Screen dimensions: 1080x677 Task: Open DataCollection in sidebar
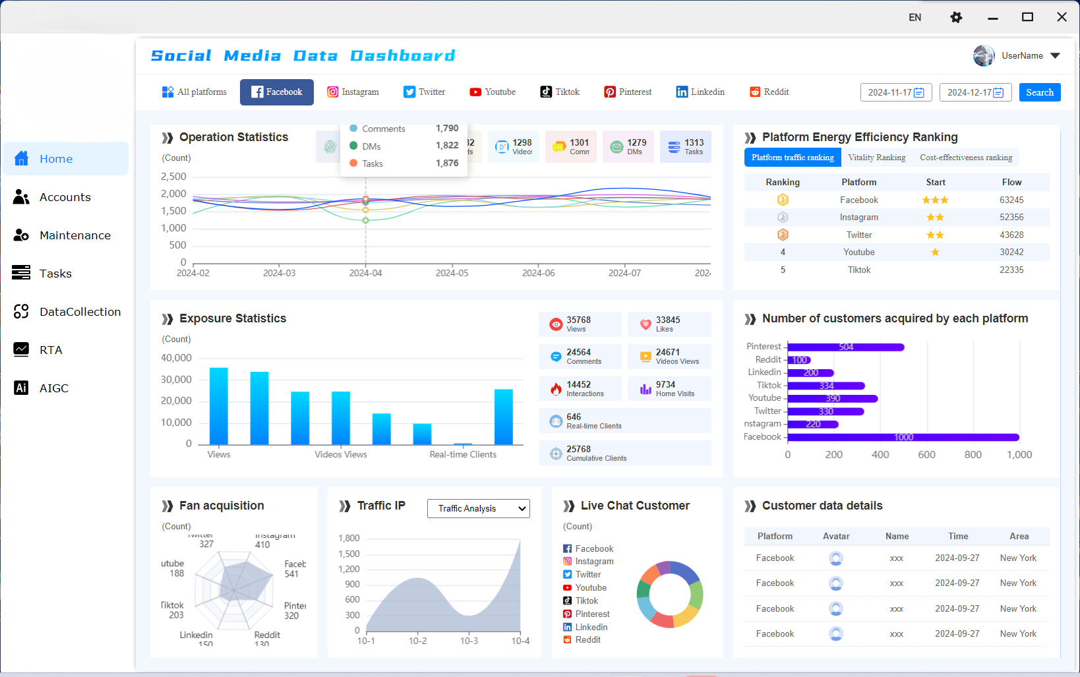coord(65,312)
